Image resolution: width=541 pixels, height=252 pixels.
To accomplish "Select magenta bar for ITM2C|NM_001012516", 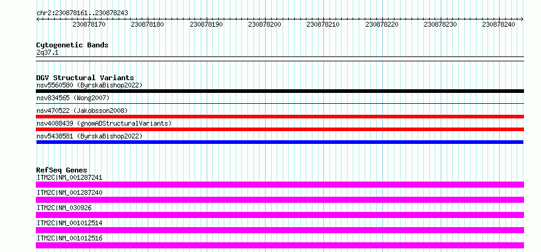I will [x=280, y=245].
